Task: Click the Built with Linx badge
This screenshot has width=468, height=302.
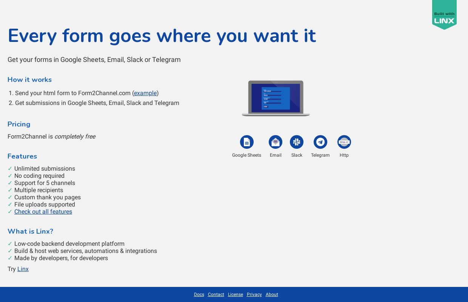Action: 444,15
